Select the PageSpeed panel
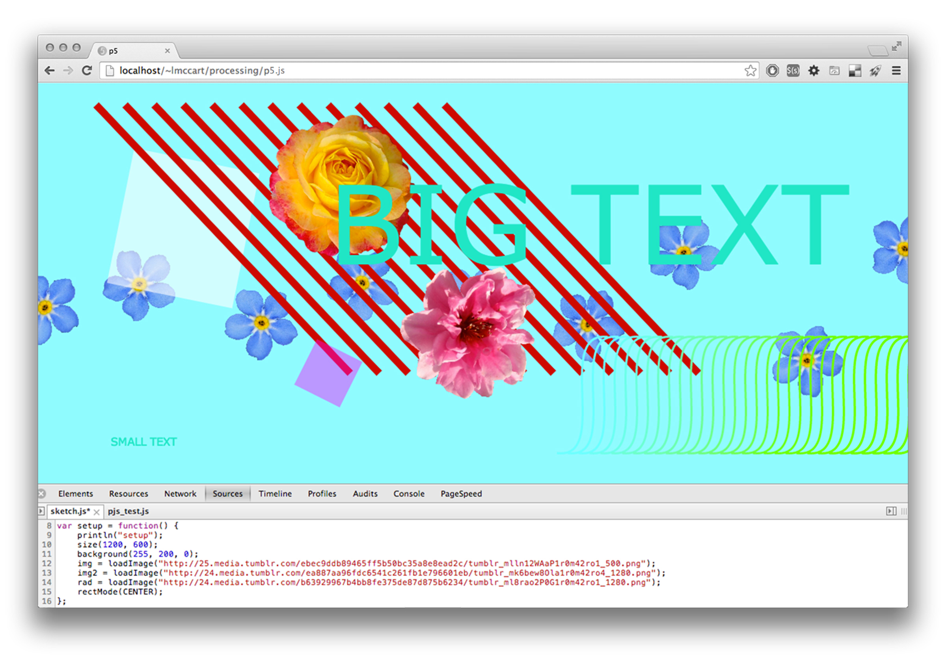The width and height of the screenshot is (946, 660). [461, 494]
